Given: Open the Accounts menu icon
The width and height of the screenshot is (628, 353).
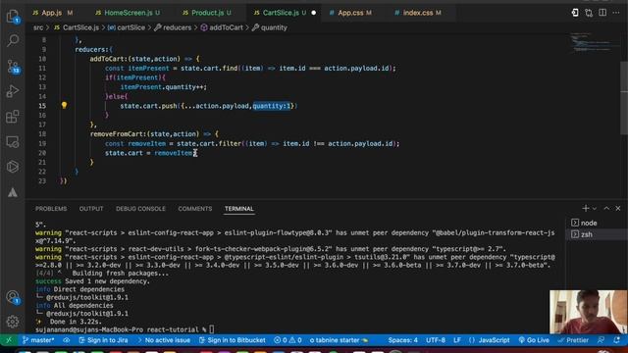Looking at the screenshot, I should tap(13, 297).
